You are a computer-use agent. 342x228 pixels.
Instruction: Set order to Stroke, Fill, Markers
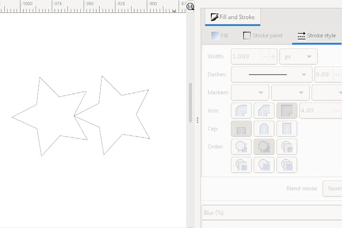pyautogui.click(x=264, y=147)
